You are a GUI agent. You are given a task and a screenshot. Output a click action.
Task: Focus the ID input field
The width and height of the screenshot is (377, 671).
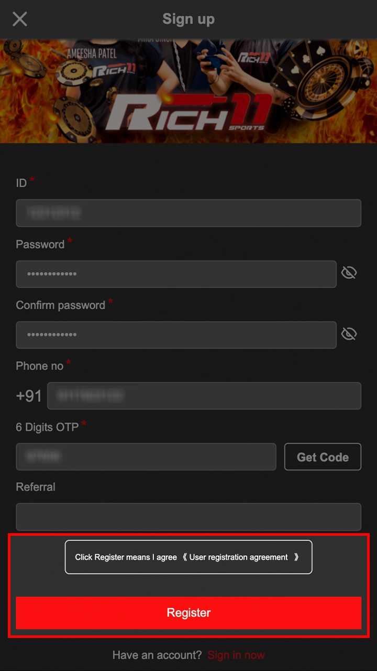point(188,213)
